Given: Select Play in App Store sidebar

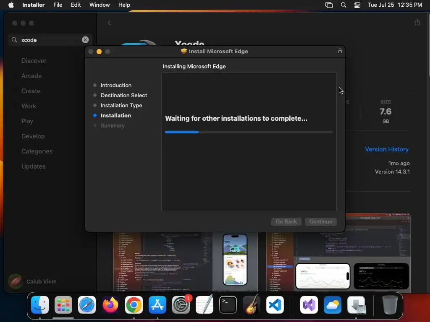Looking at the screenshot, I should click(27, 121).
